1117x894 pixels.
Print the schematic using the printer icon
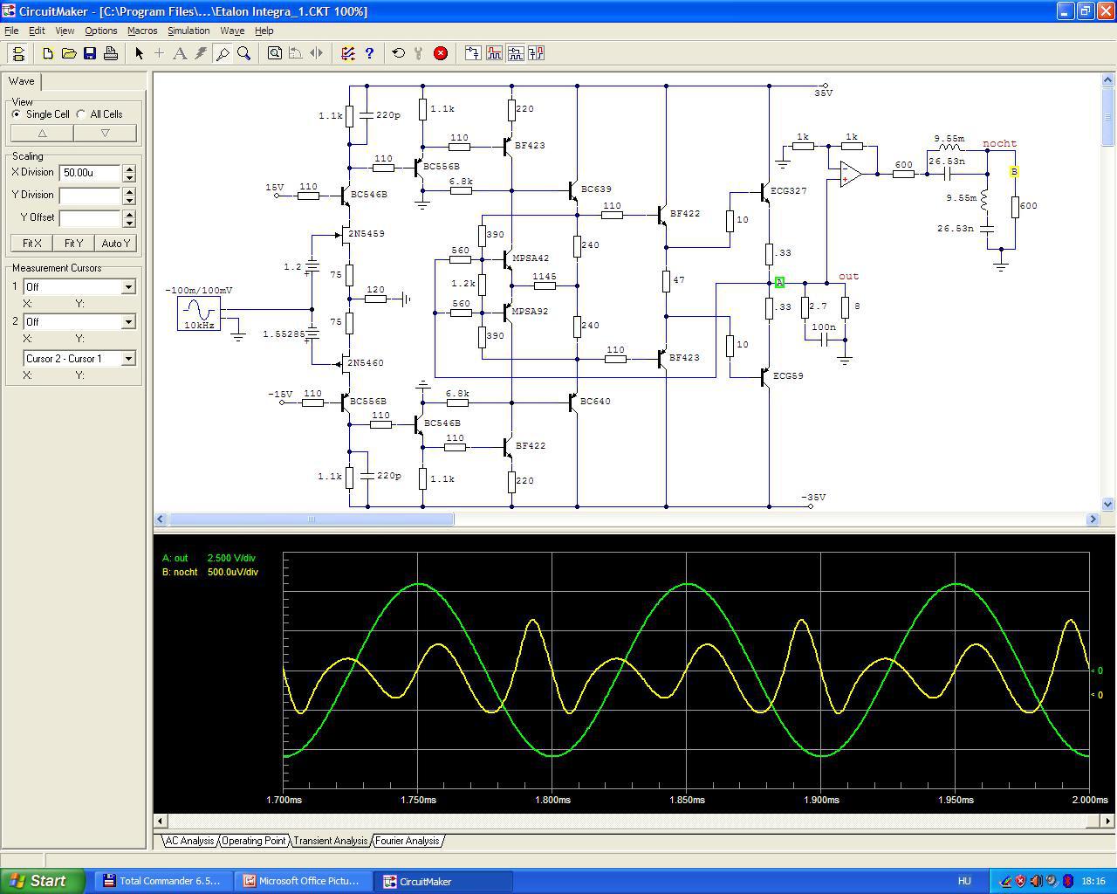click(x=111, y=53)
